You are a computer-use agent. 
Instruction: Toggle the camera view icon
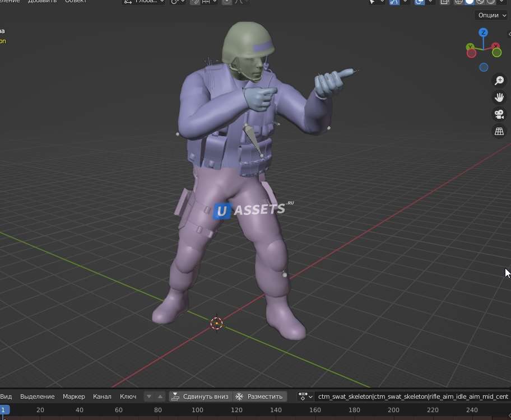[499, 114]
